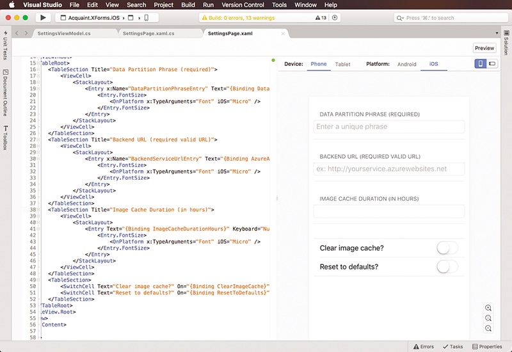
Task: Switch preview to landscape orientation
Action: [x=492, y=64]
